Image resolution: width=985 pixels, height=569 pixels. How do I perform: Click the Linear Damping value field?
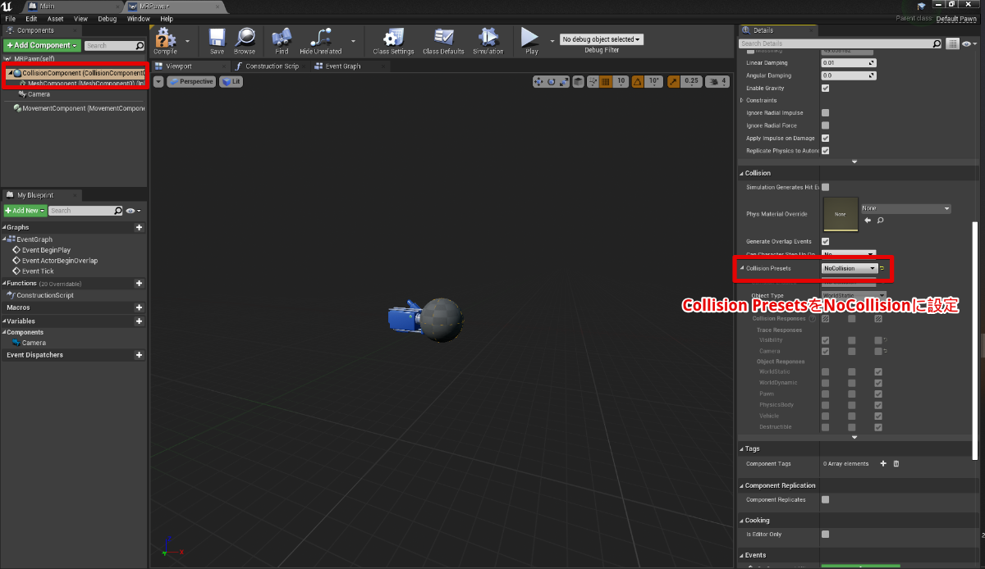(x=850, y=62)
